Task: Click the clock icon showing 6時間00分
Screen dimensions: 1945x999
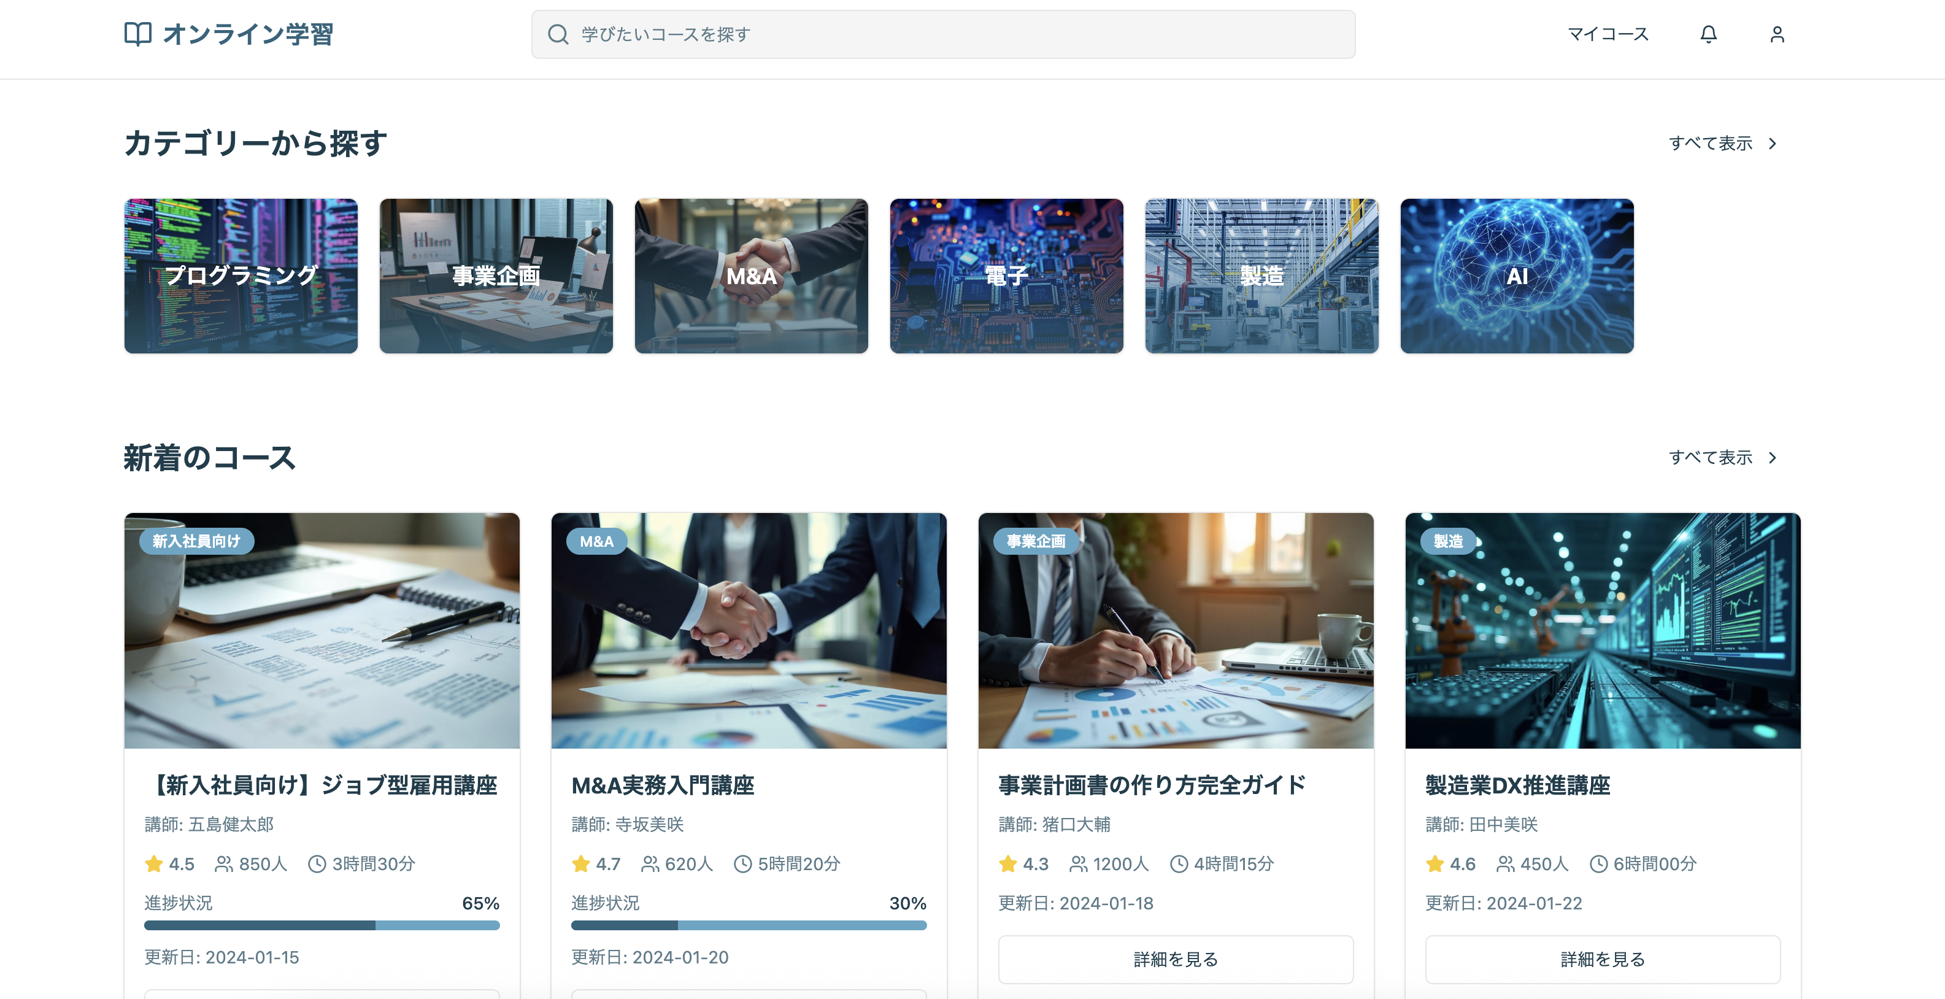Action: [1598, 863]
